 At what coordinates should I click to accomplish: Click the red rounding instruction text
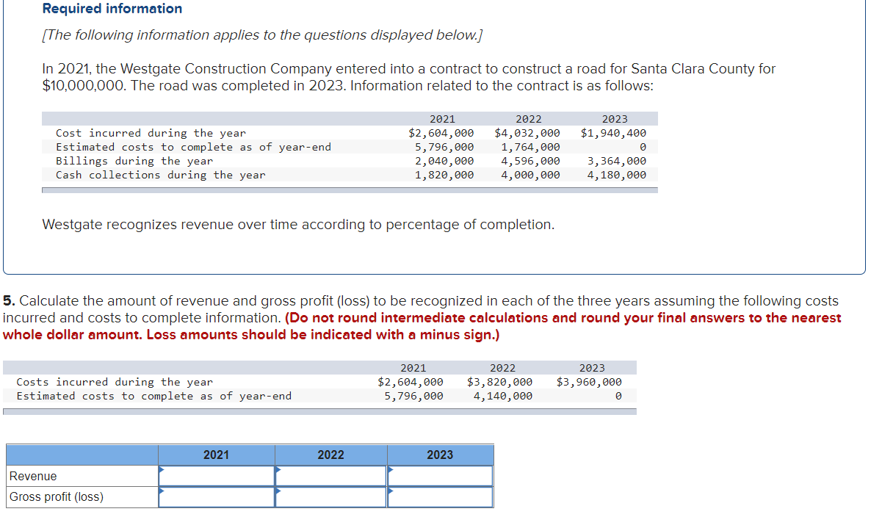pyautogui.click(x=422, y=326)
